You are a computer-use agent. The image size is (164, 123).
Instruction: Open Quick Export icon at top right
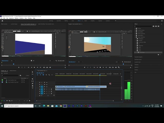pos(162,21)
